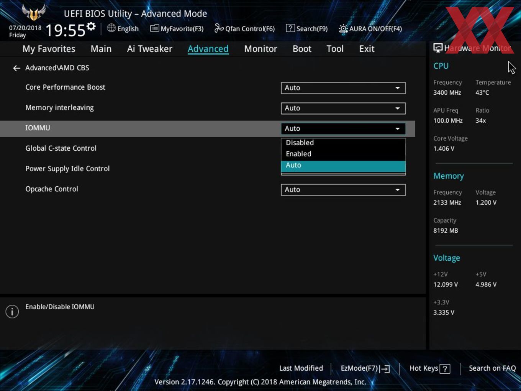This screenshot has width=521, height=391.
Task: Select the Core Performance Boost row label
Action: [65, 87]
